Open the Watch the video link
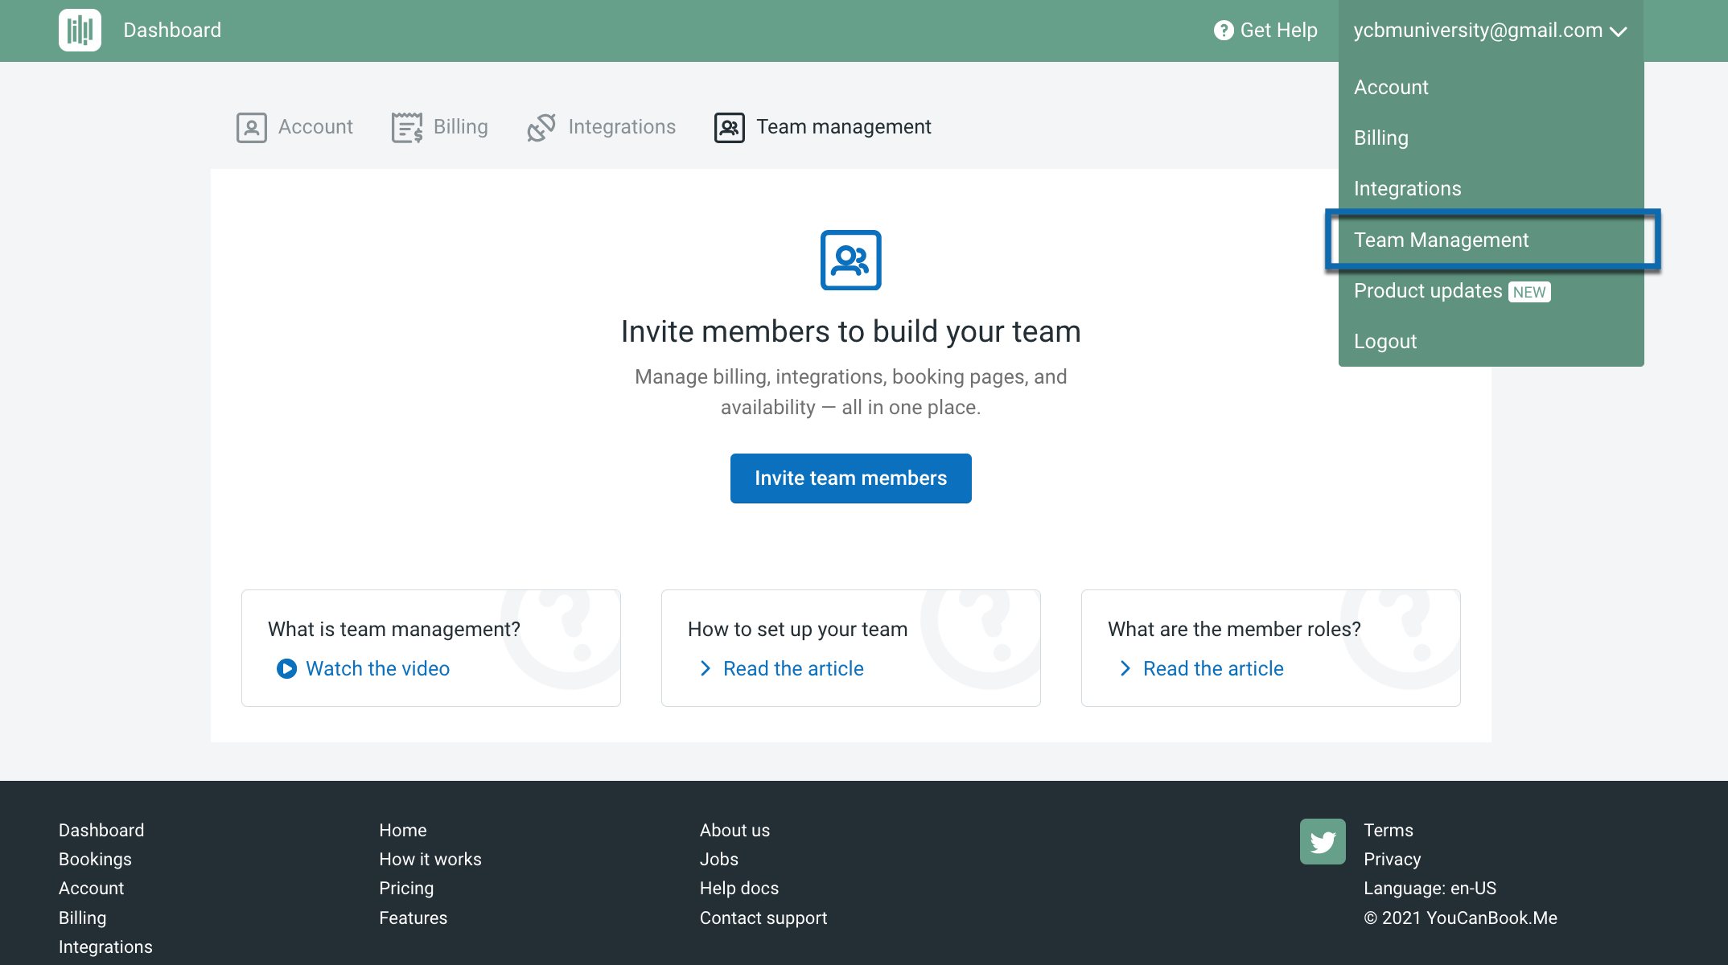 (377, 668)
